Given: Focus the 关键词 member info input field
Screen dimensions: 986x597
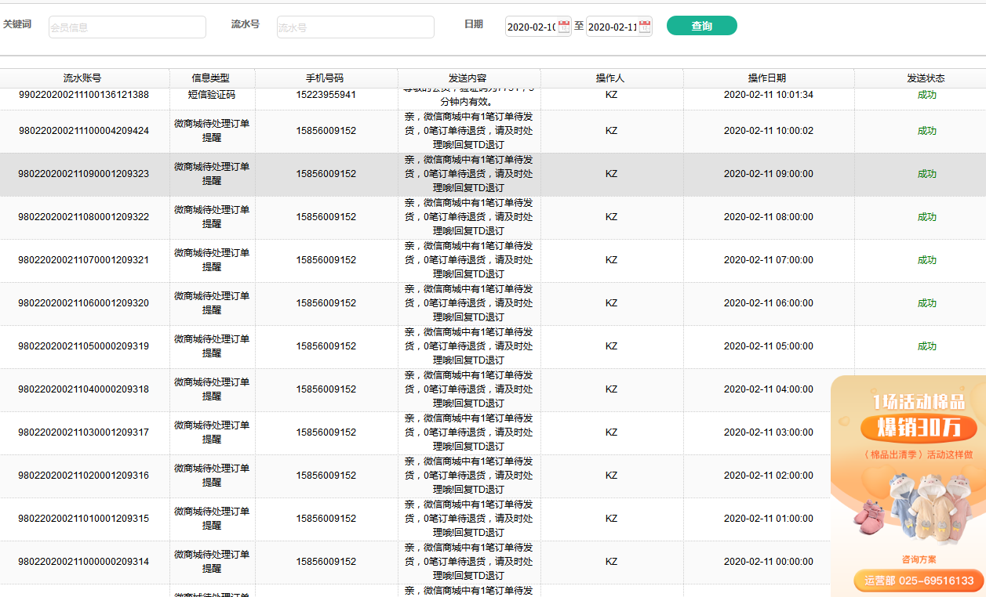Looking at the screenshot, I should point(127,27).
